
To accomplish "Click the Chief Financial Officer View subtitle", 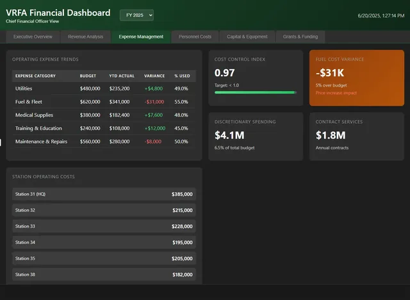I will click(33, 21).
